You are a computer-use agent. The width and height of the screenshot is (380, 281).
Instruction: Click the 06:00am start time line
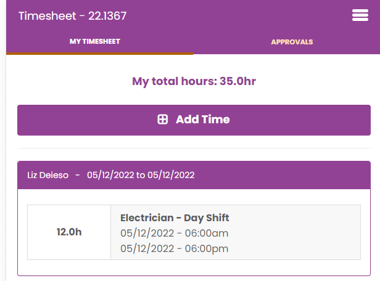(175, 233)
